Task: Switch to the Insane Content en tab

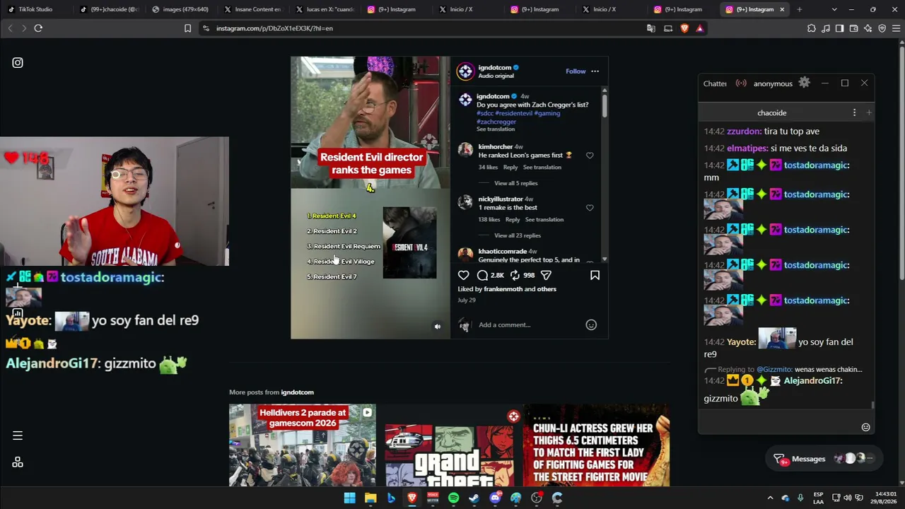Action: (253, 9)
